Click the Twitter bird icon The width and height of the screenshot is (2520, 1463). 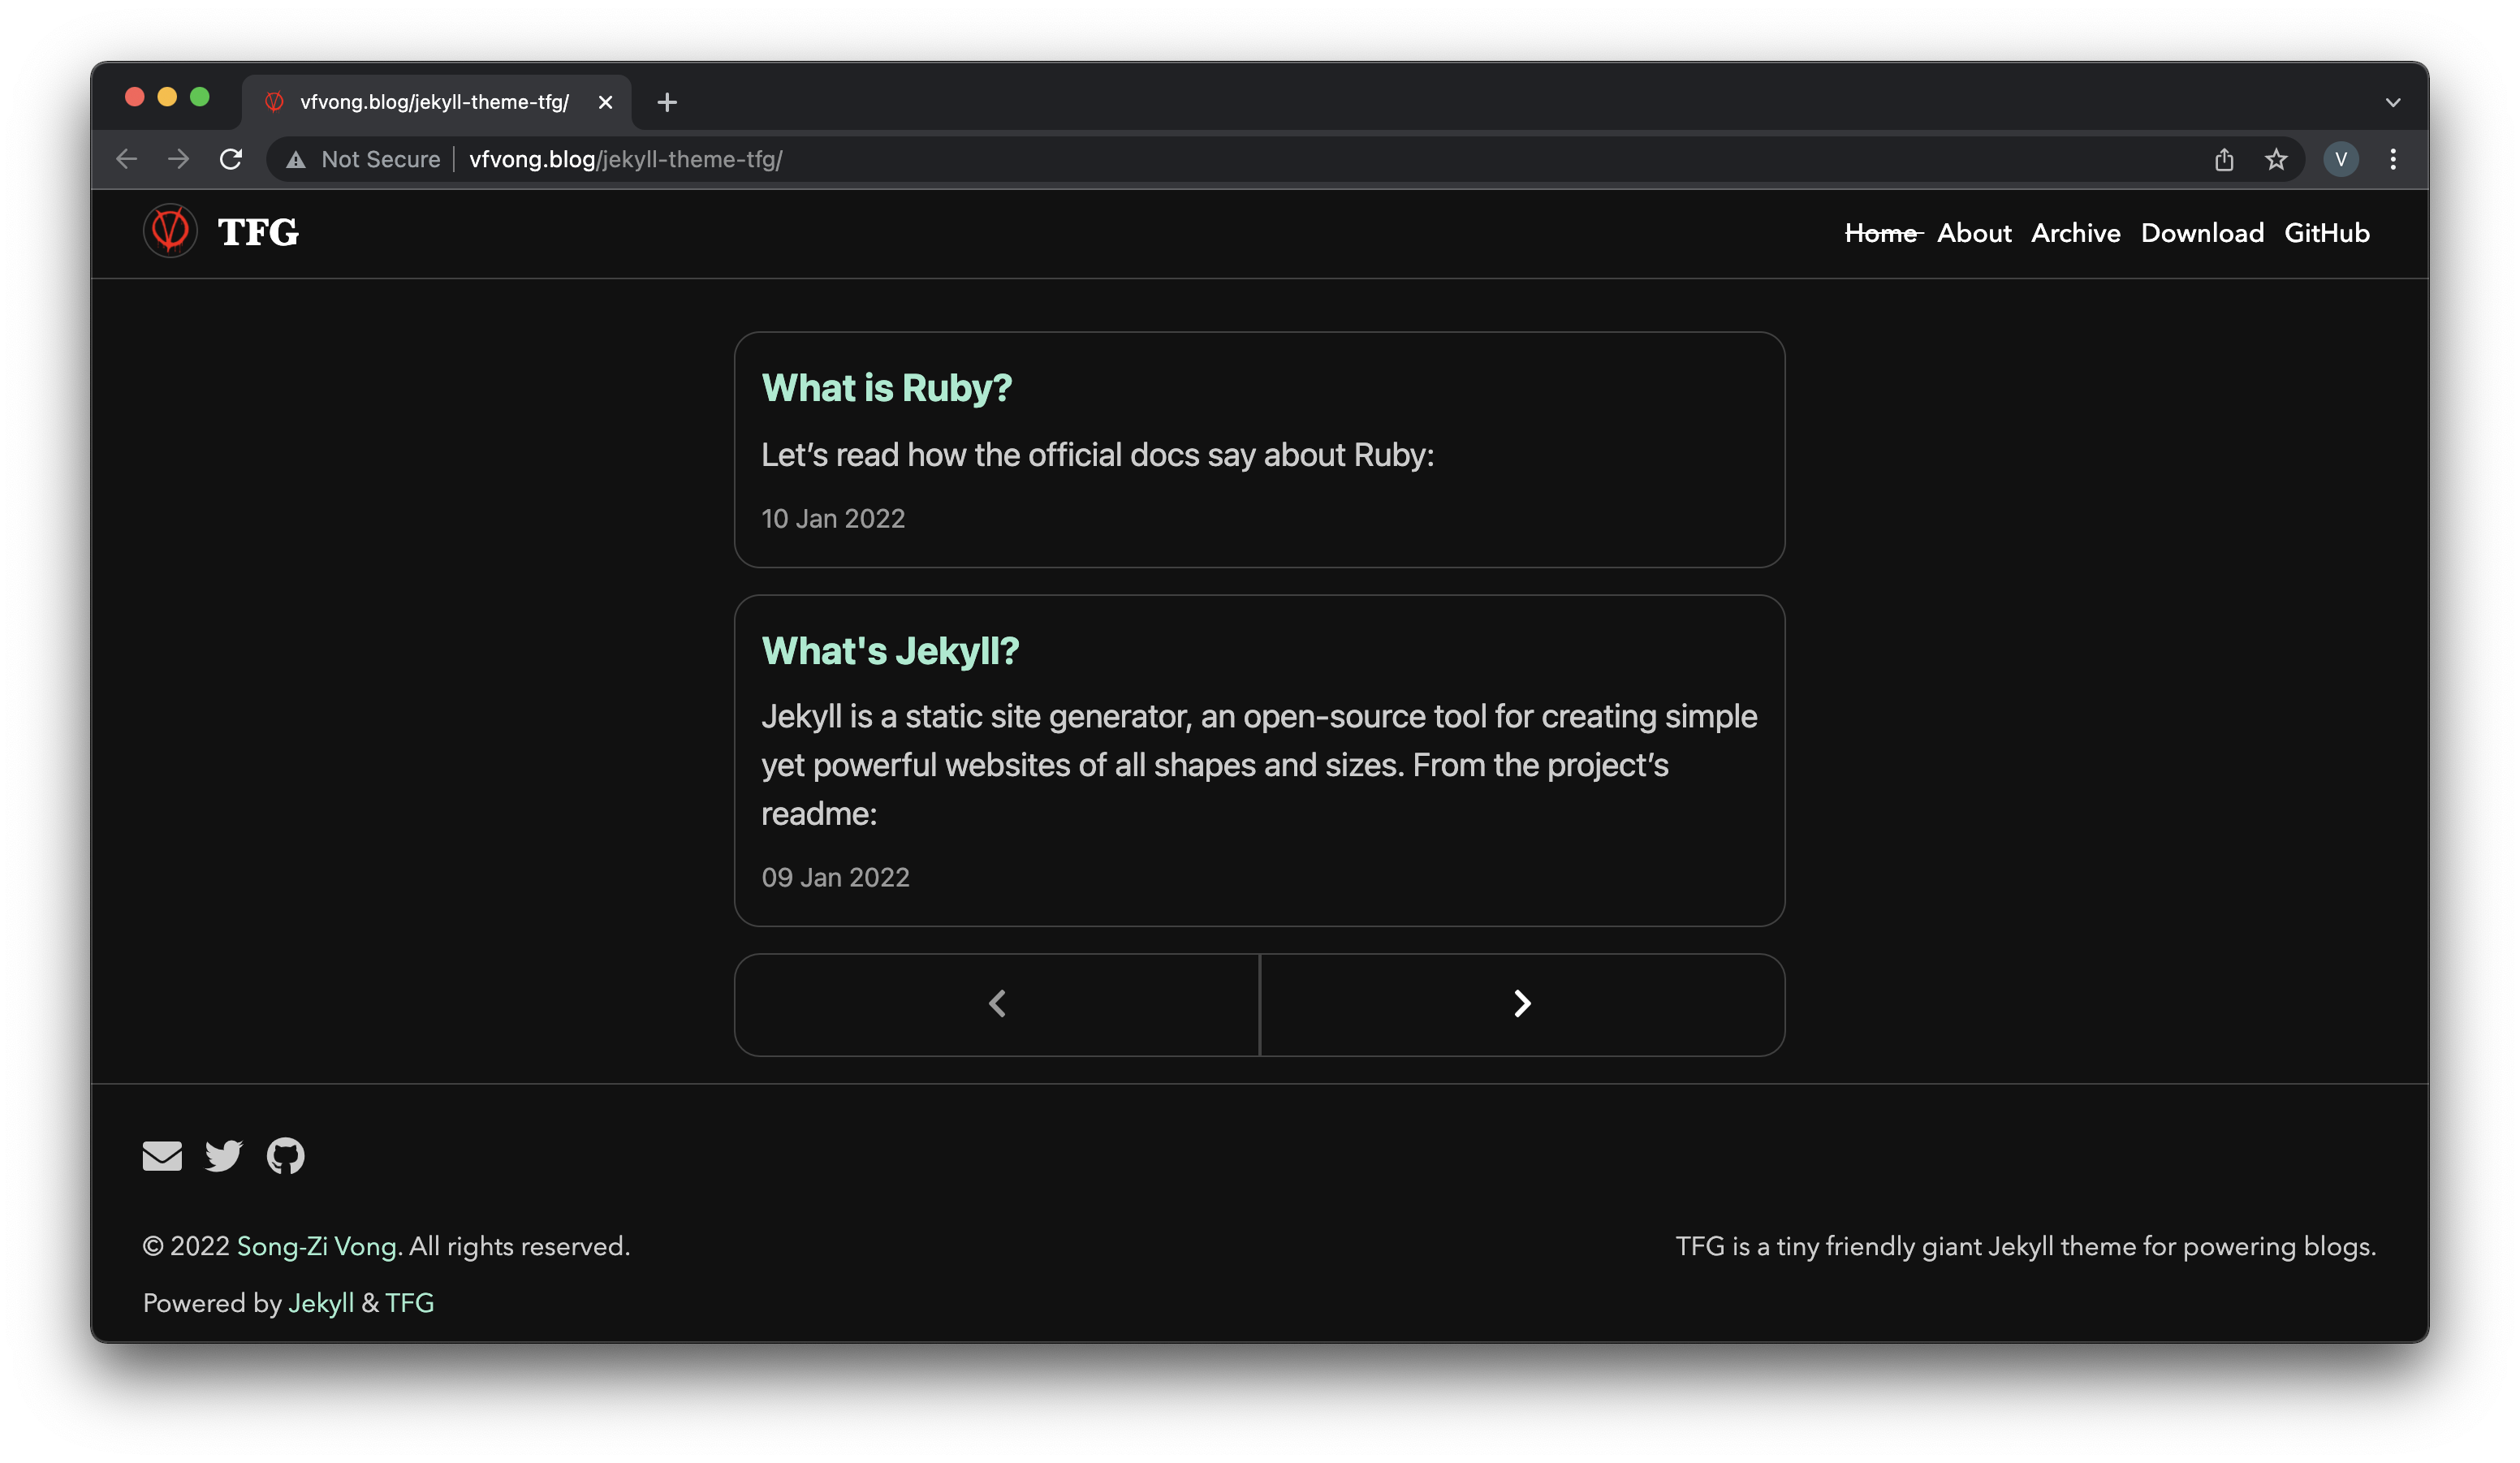coord(223,1154)
